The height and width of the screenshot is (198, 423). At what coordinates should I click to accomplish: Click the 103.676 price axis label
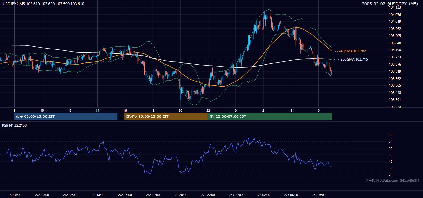[395, 64]
